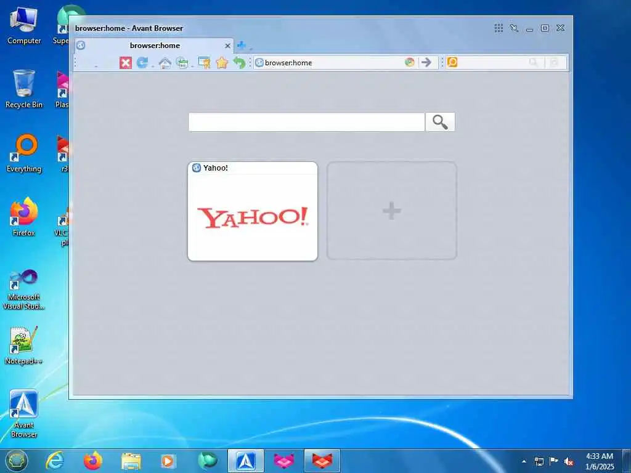Click the Notepad++ desktop shortcut
This screenshot has width=631, height=473.
click(x=24, y=346)
